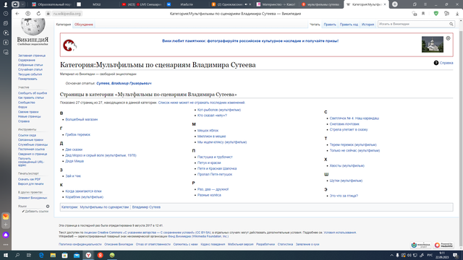This screenshot has width=463, height=260.
Task: Open the orange mail icon in sidebar
Action: click(6, 217)
